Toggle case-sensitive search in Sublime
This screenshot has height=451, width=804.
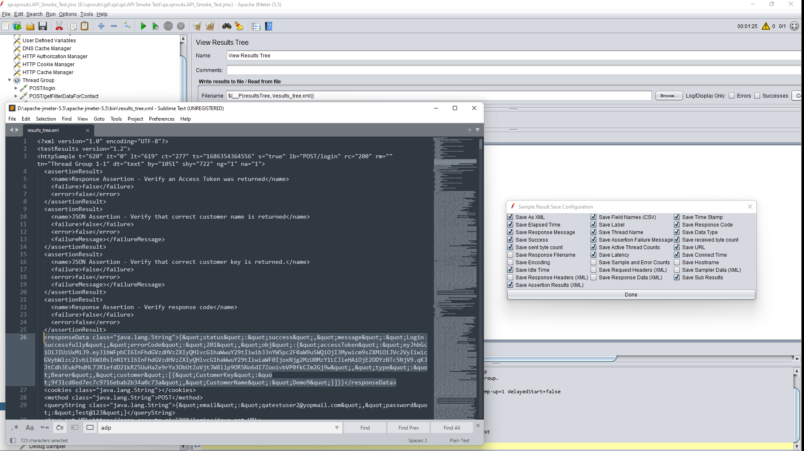[x=30, y=428]
